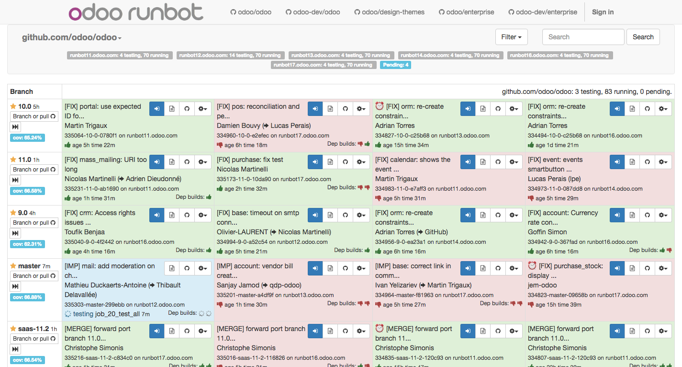
Task: Click the odoo runbot logo
Action: [135, 11]
